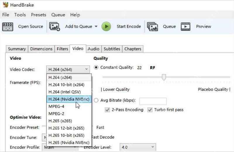Image resolution: width=234 pixels, height=152 pixels.
Task: Click the Open Source label
Action: [31, 26]
